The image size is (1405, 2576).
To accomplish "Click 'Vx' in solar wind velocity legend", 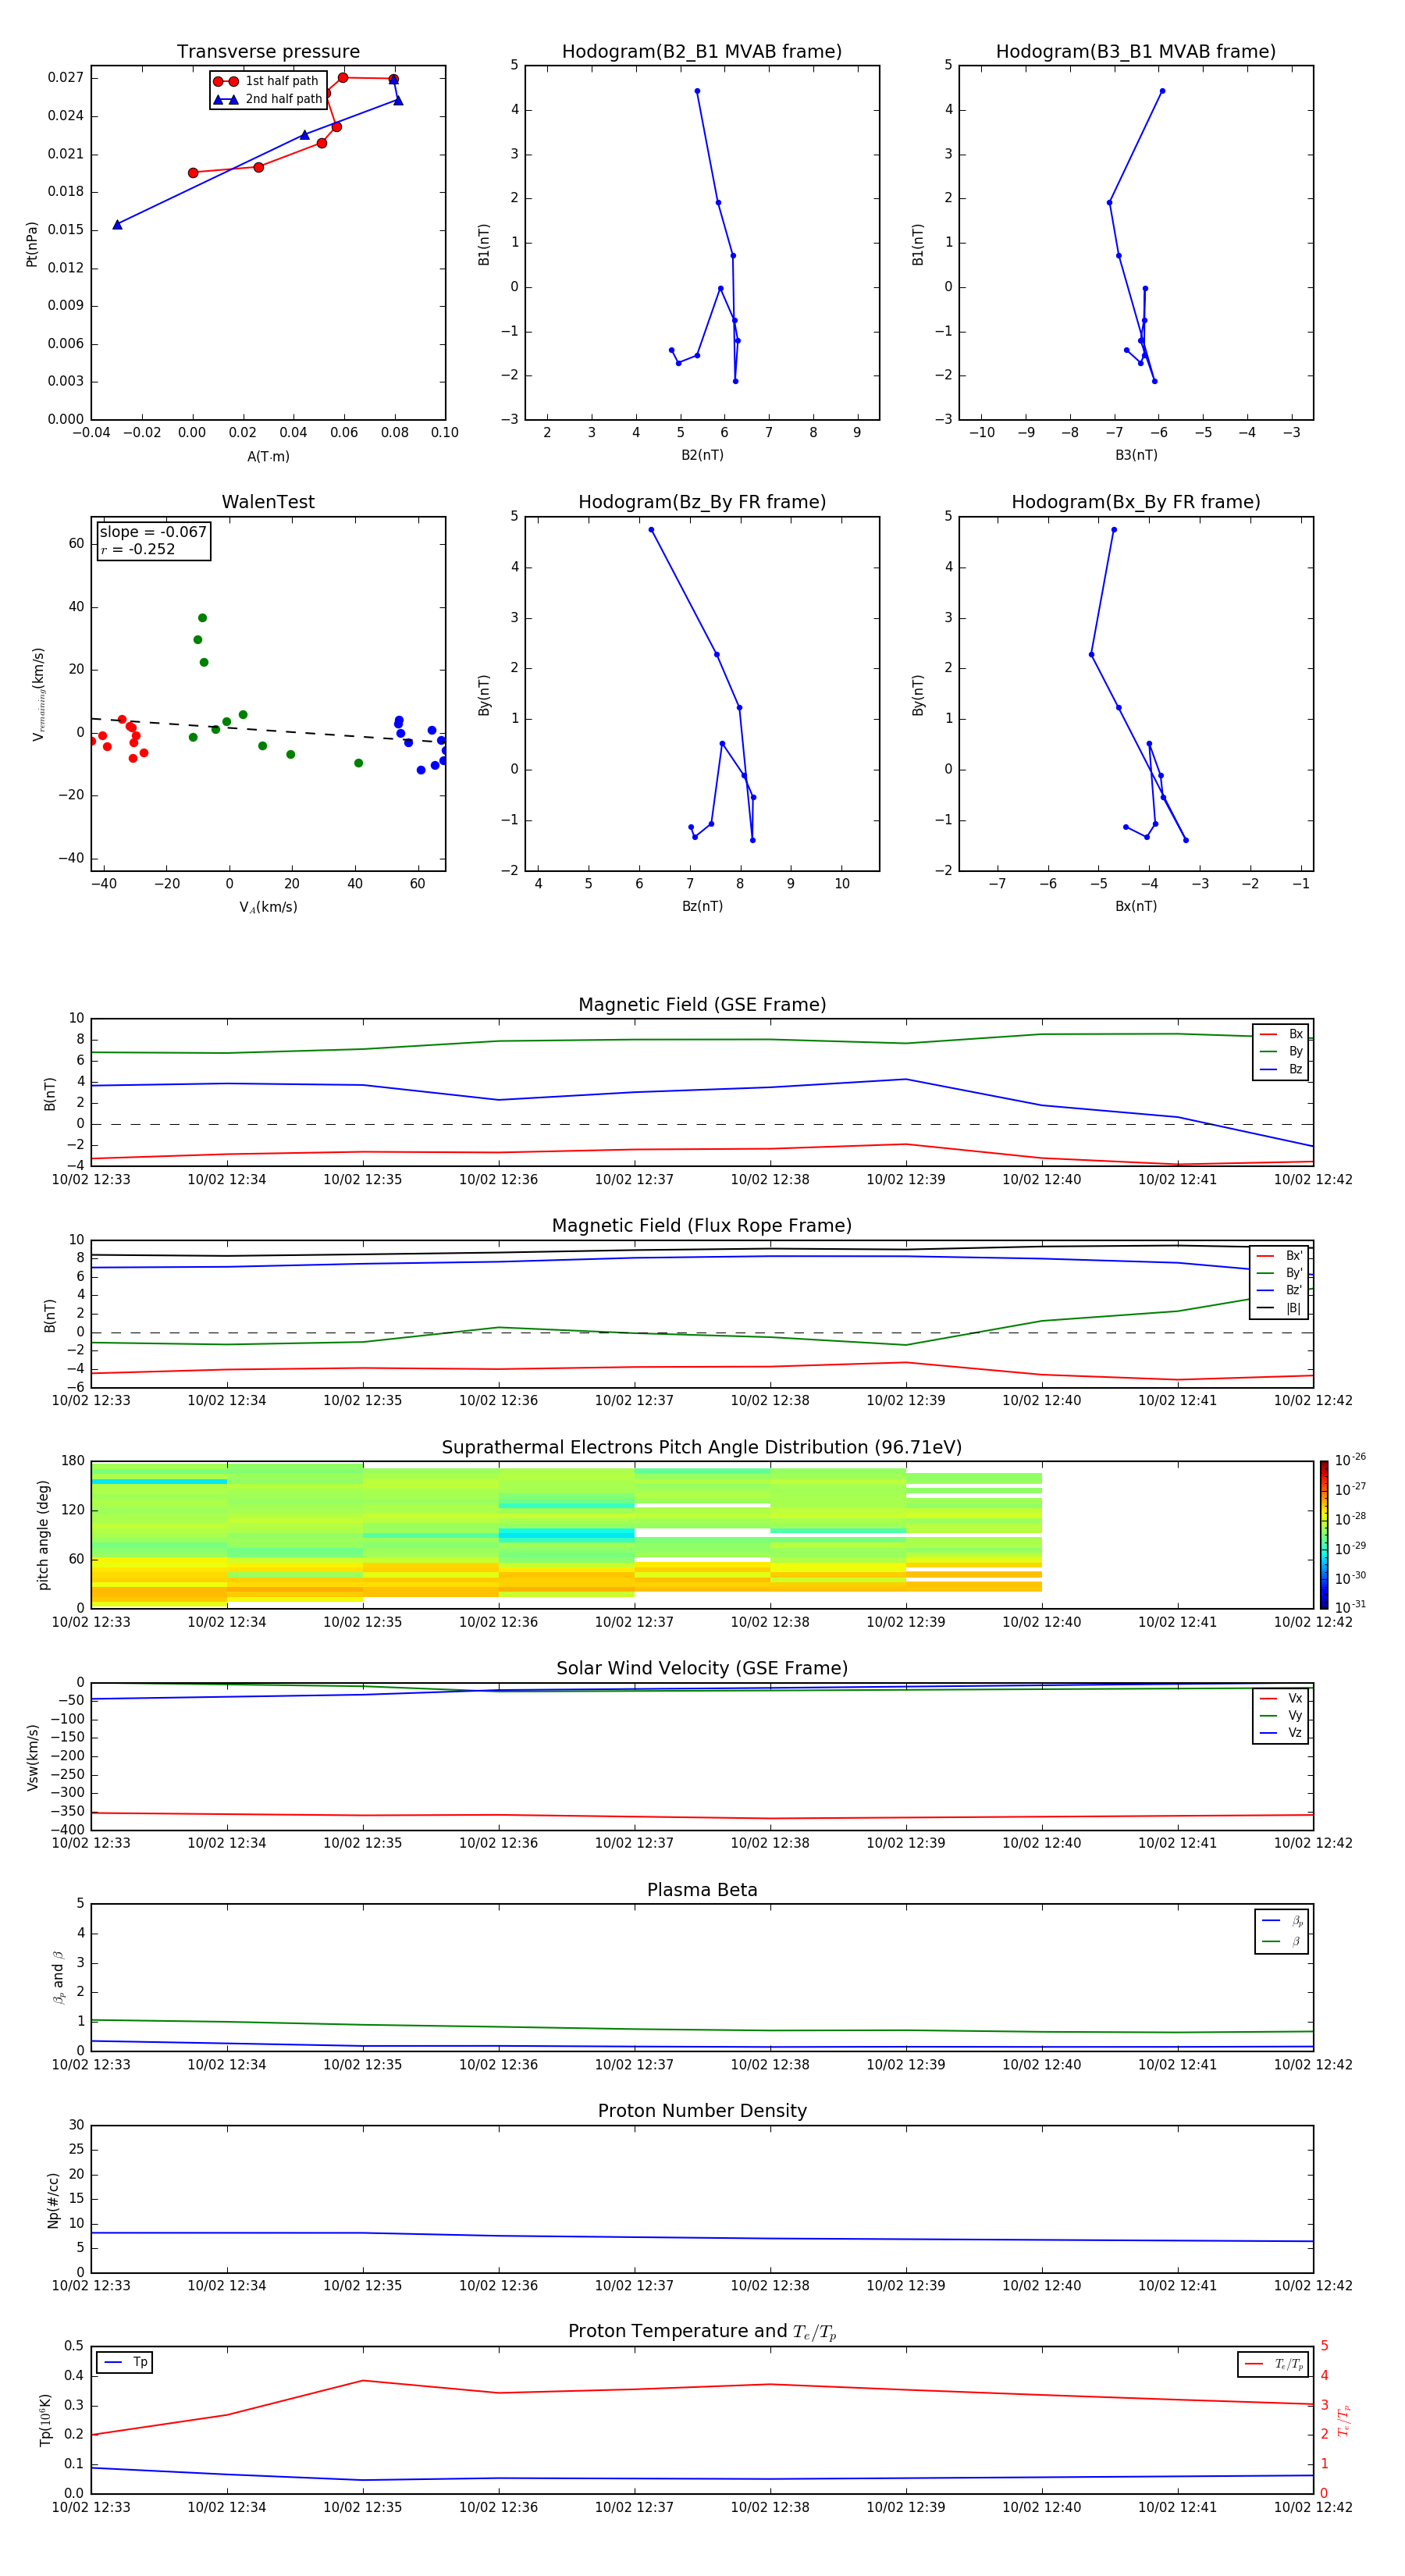I will point(1281,1699).
